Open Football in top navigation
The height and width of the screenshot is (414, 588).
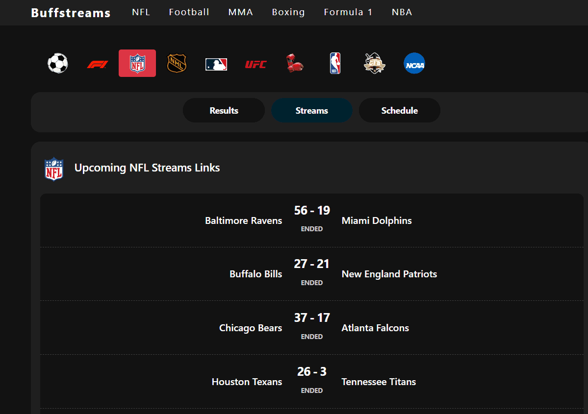click(189, 12)
